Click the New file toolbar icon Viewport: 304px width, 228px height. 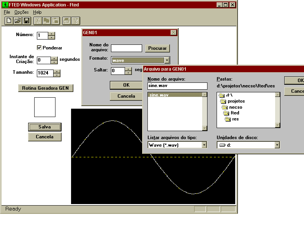(x=8, y=21)
